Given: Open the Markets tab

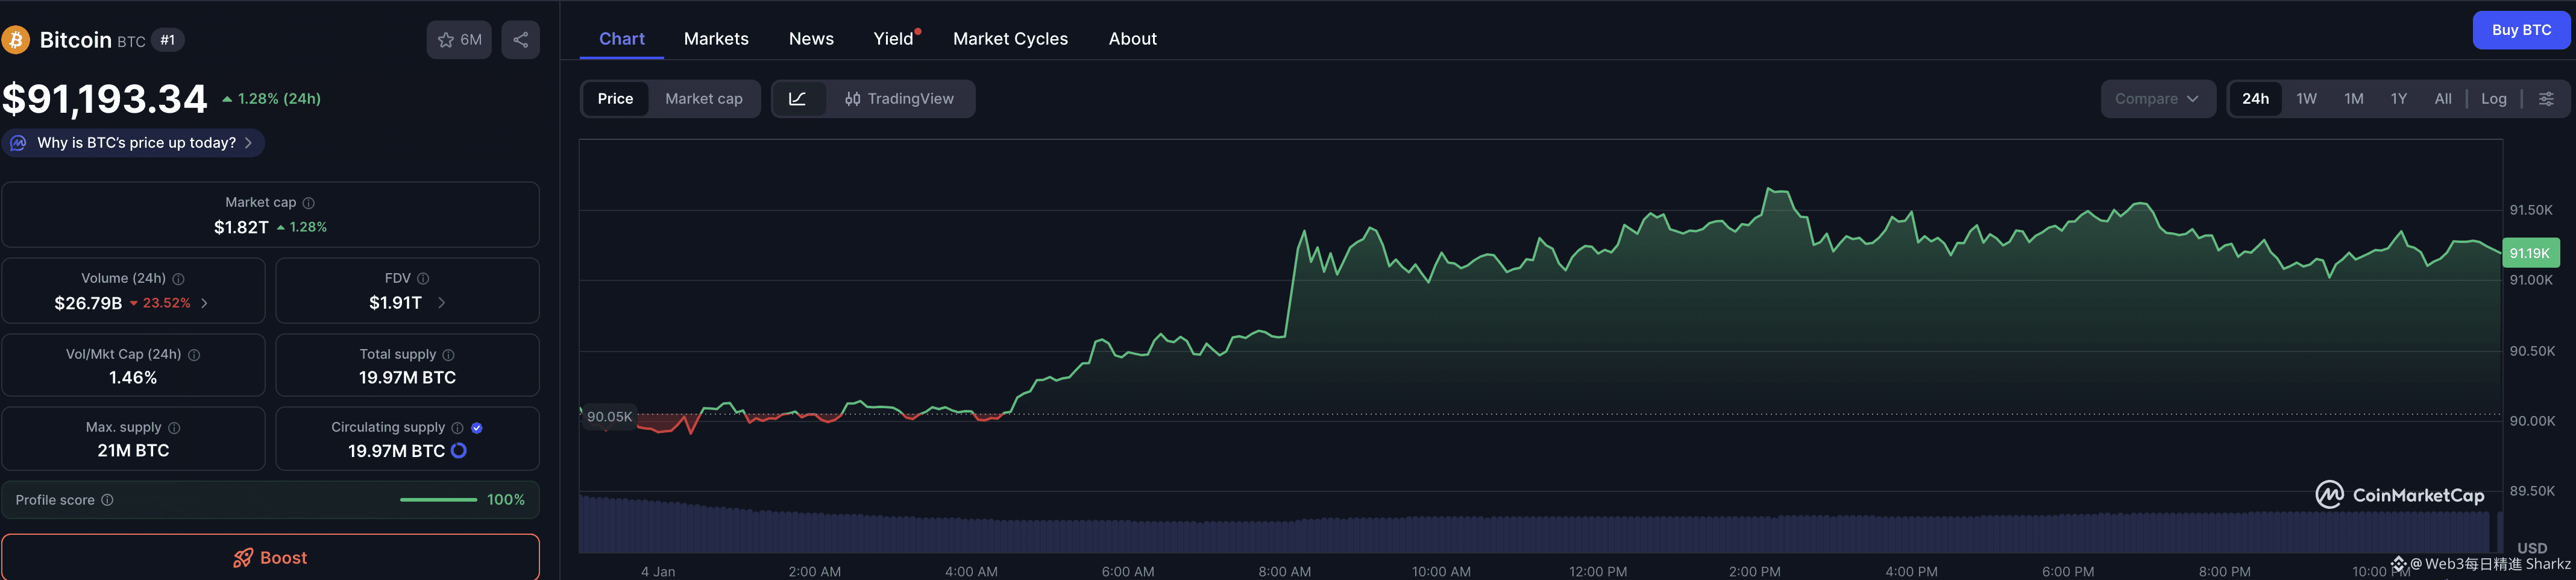Looking at the screenshot, I should (x=716, y=39).
